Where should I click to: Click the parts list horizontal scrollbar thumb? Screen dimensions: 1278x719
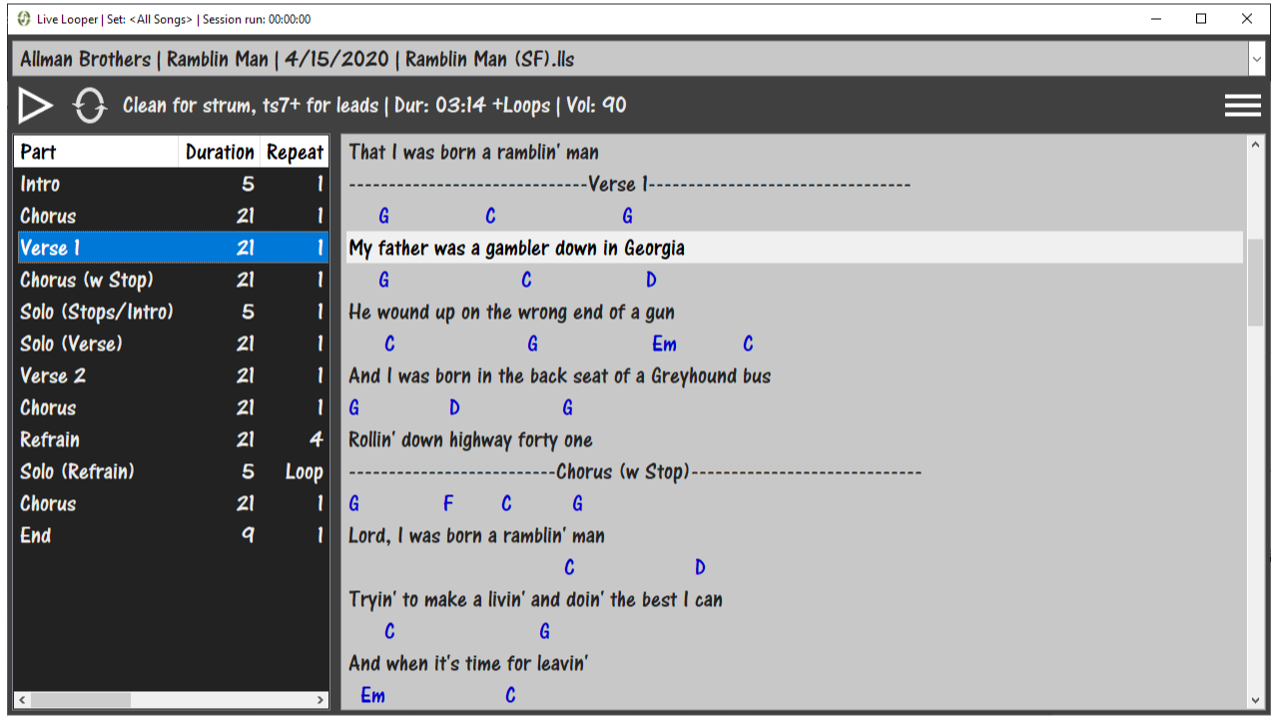[x=81, y=700]
